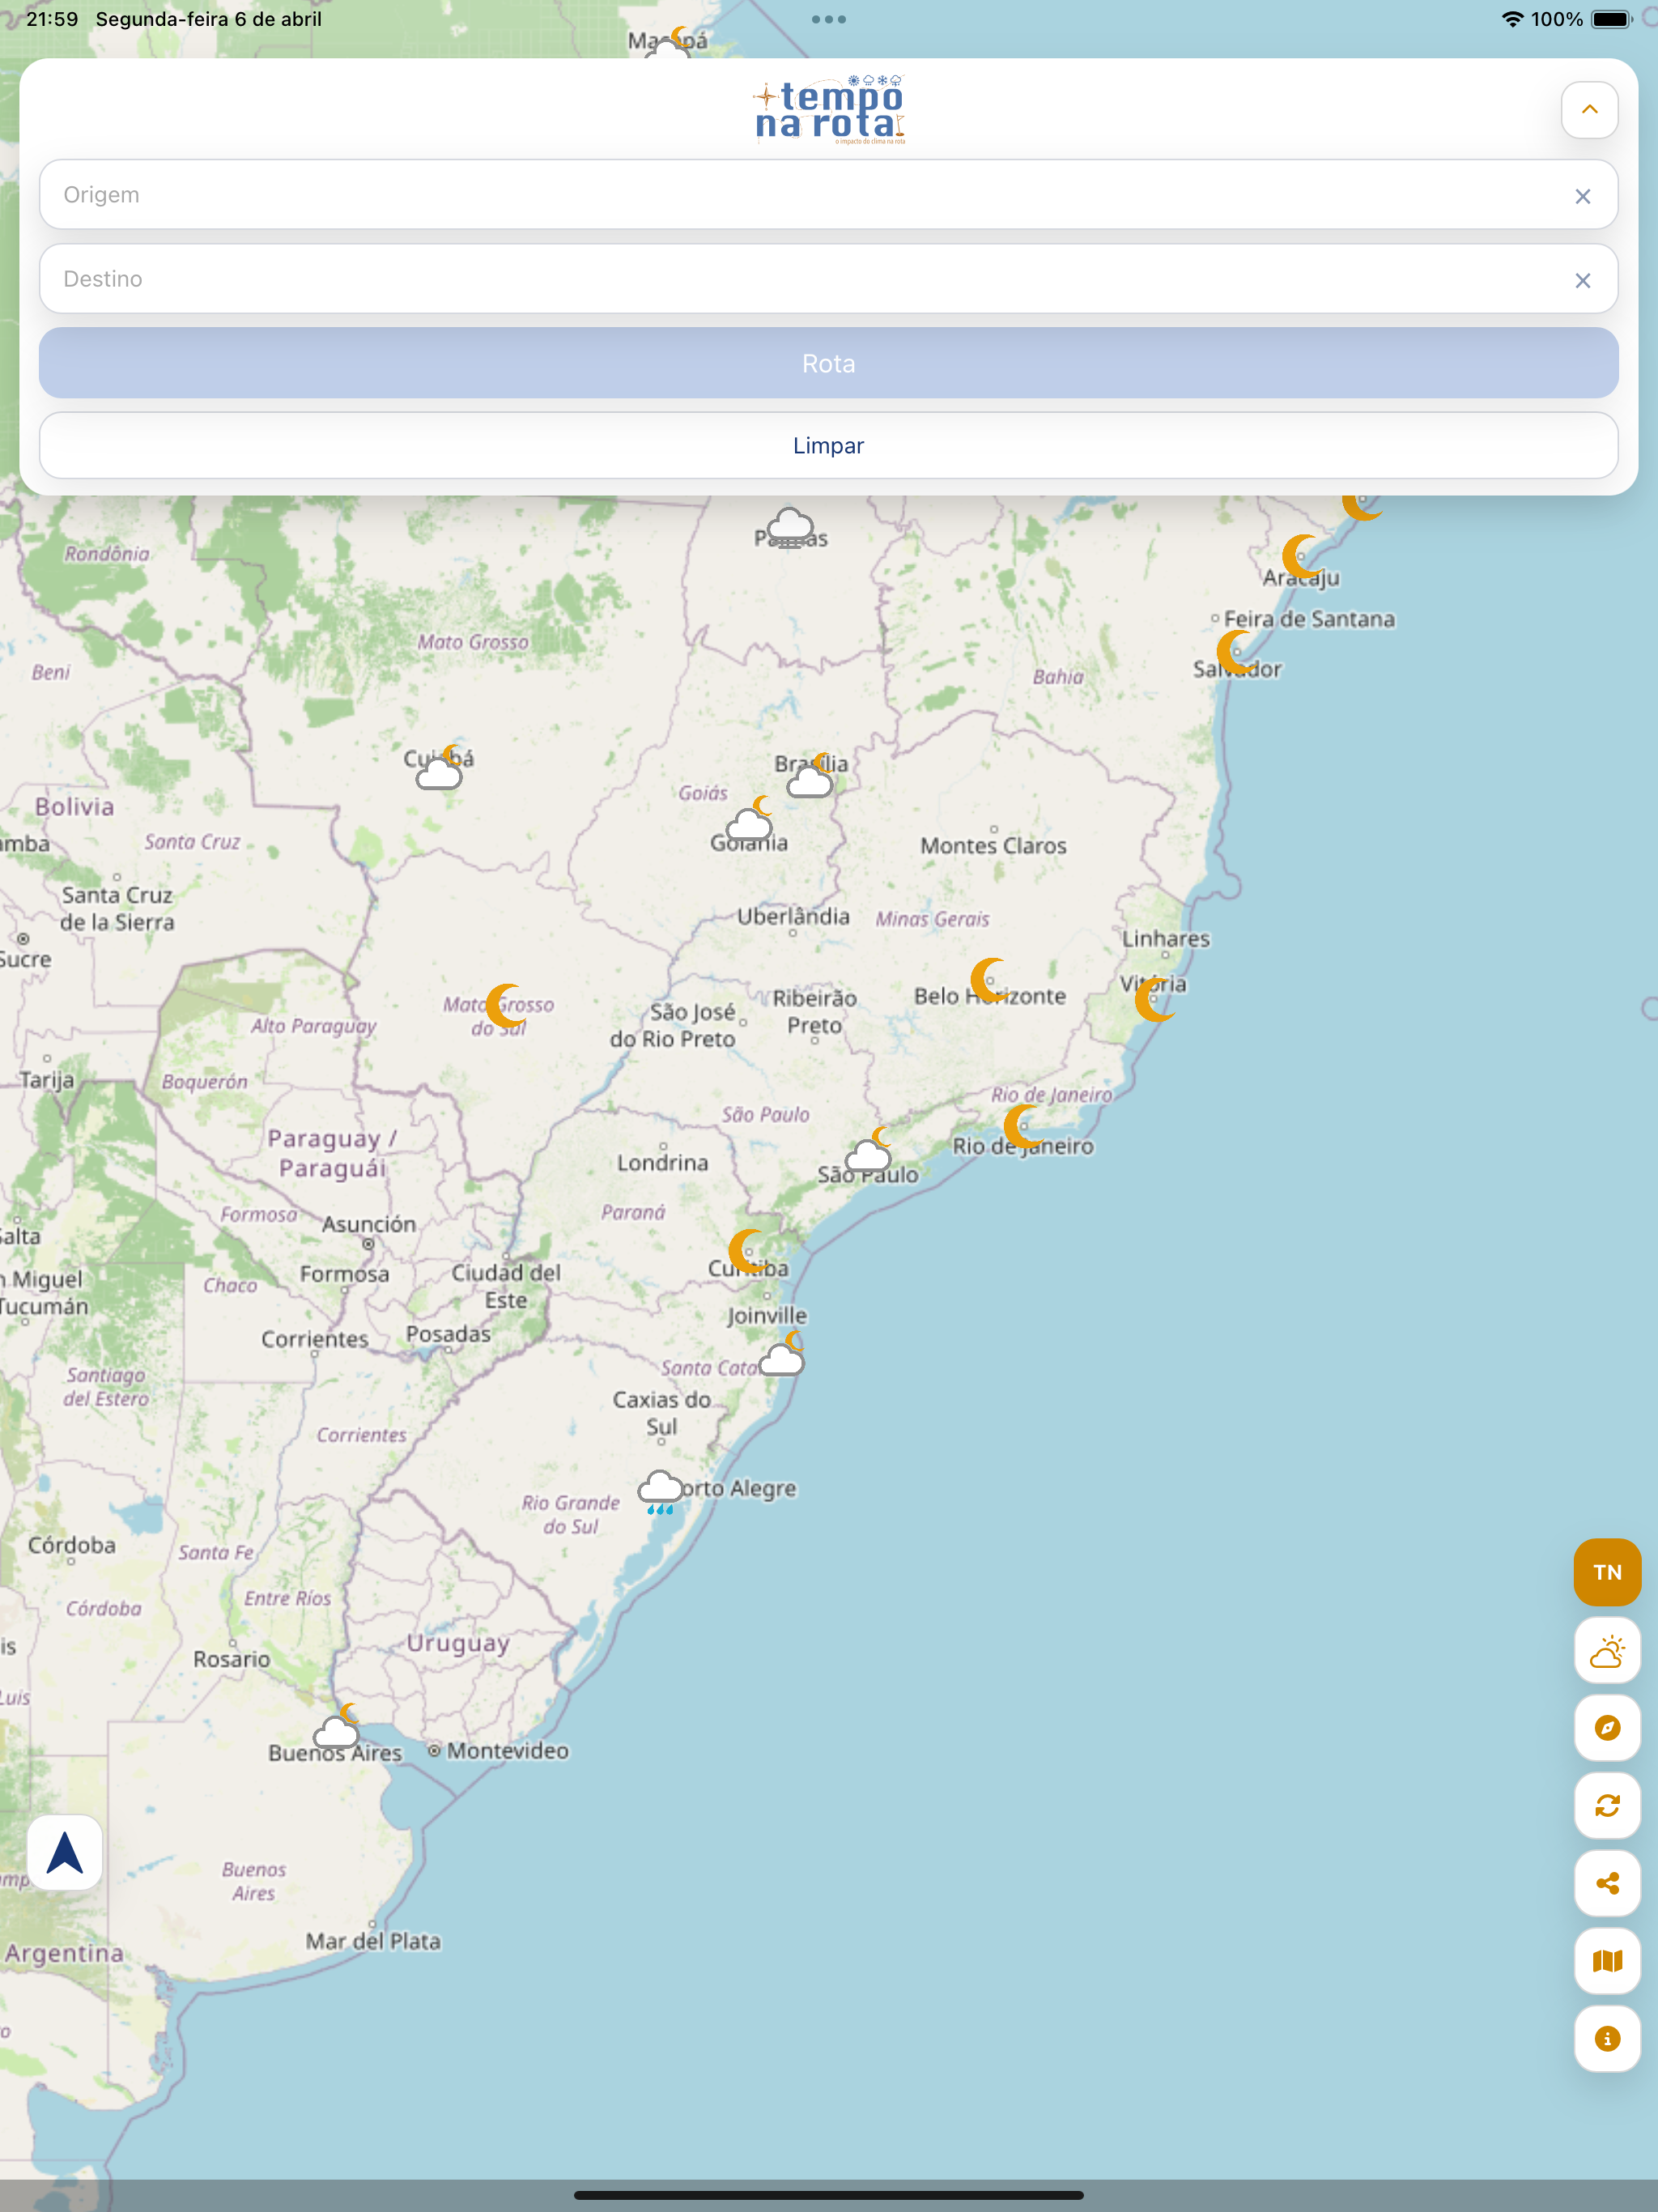Tap the Uruguay country label
The height and width of the screenshot is (2212, 1658).
coord(458,1643)
